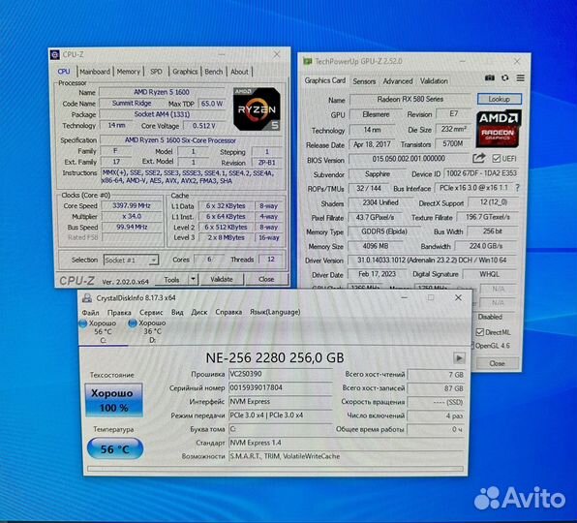The height and width of the screenshot is (523, 577).
Task: Click the Close button in GPU-Z
Action: tap(498, 363)
